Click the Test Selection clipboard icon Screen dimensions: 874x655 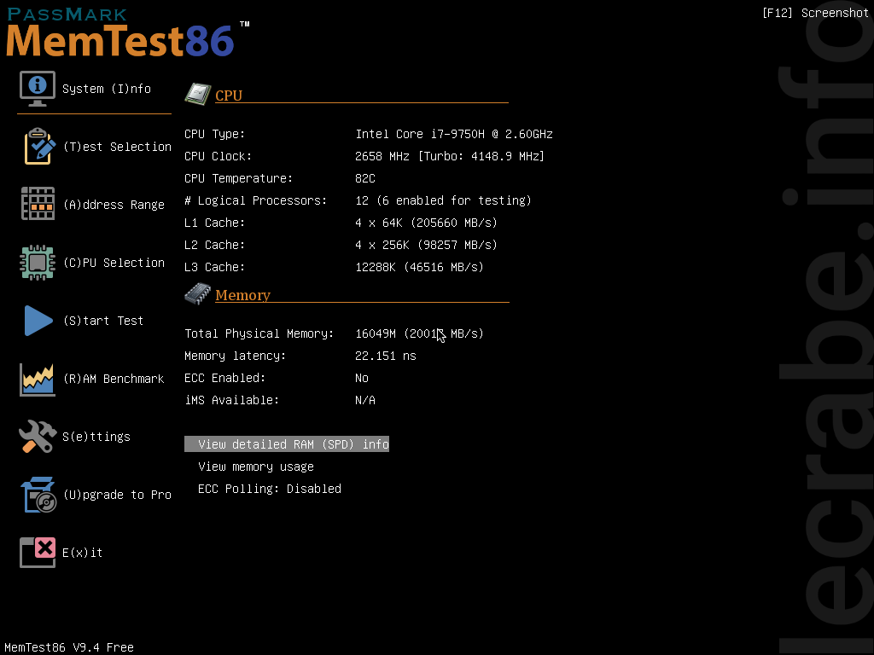click(39, 147)
